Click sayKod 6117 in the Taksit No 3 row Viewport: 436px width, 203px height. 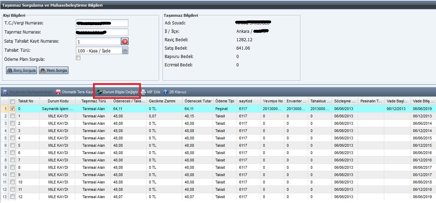(243, 131)
